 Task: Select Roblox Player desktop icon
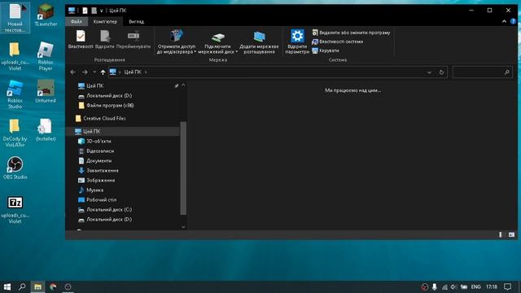[46, 56]
